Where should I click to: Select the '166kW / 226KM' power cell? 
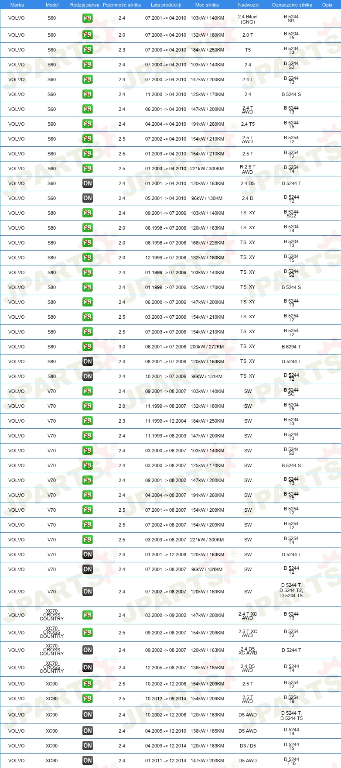pos(207,243)
